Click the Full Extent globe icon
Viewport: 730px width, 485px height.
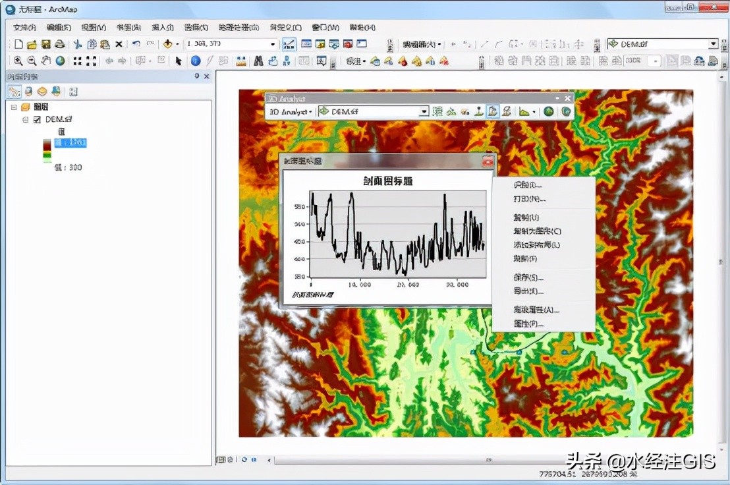[60, 61]
